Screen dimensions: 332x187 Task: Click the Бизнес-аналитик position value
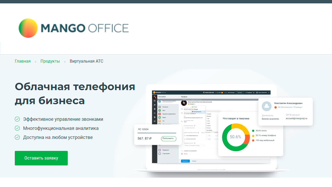pyautogui.click(x=271, y=118)
